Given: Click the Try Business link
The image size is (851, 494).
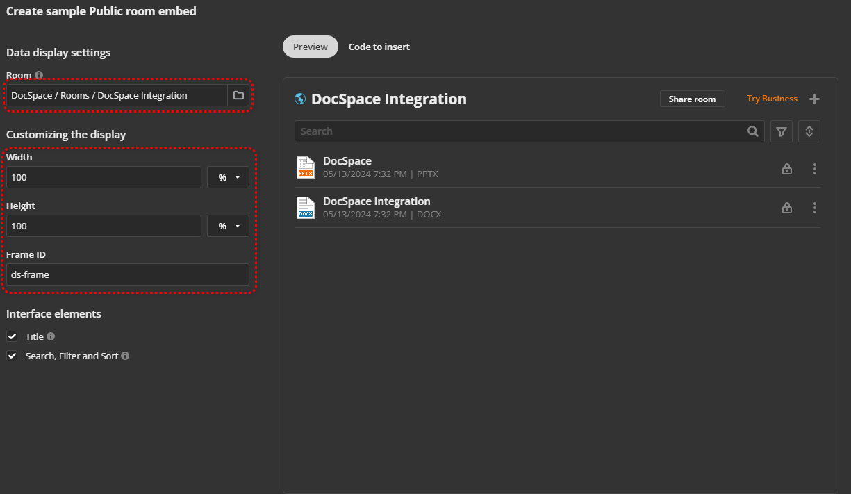Looking at the screenshot, I should point(772,99).
